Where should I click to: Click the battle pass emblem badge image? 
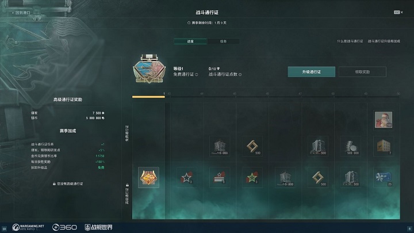coord(149,68)
